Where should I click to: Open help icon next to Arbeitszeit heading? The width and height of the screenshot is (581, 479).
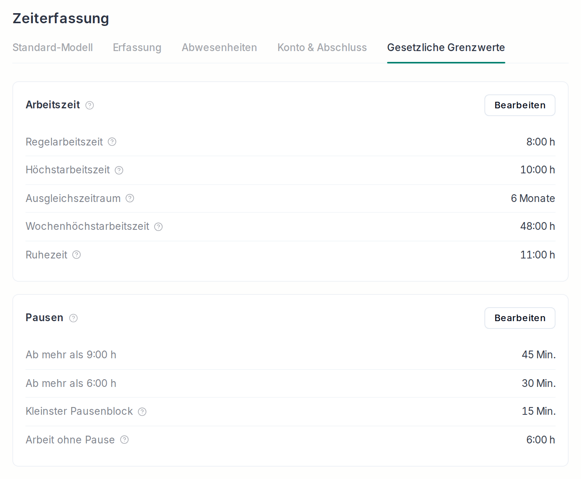coord(90,105)
